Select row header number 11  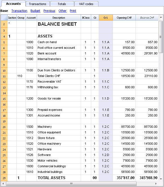click(4, 76)
